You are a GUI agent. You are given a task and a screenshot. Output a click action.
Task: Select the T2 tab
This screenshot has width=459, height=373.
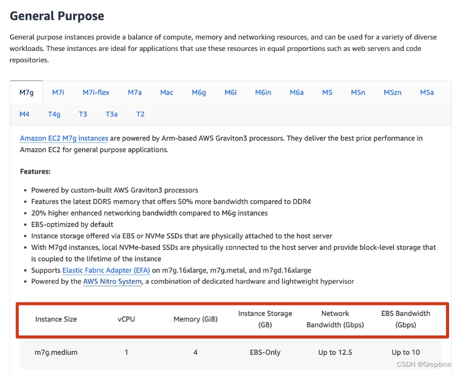(140, 114)
